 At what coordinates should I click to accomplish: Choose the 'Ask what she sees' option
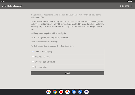pos(67,57)
